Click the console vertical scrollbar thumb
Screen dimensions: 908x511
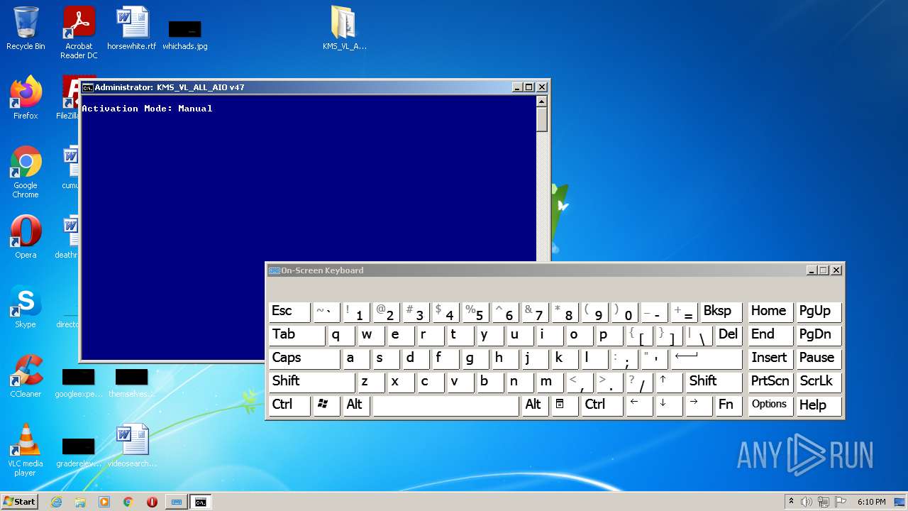(x=542, y=120)
